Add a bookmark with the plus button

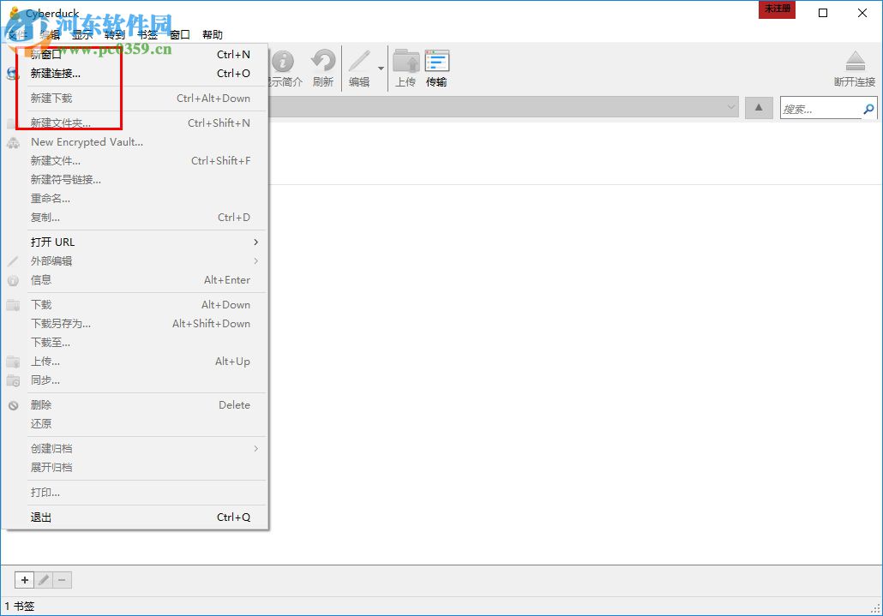tap(25, 580)
